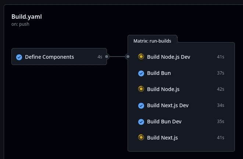This screenshot has height=159, width=243.
Task: Select the Matrix: run-builds tab label
Action: tap(152, 41)
